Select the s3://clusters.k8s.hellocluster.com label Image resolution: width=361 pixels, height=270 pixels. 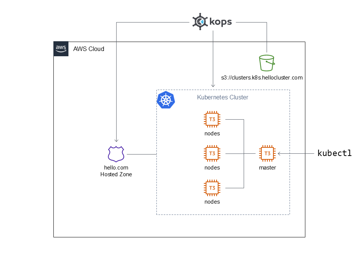point(262,78)
